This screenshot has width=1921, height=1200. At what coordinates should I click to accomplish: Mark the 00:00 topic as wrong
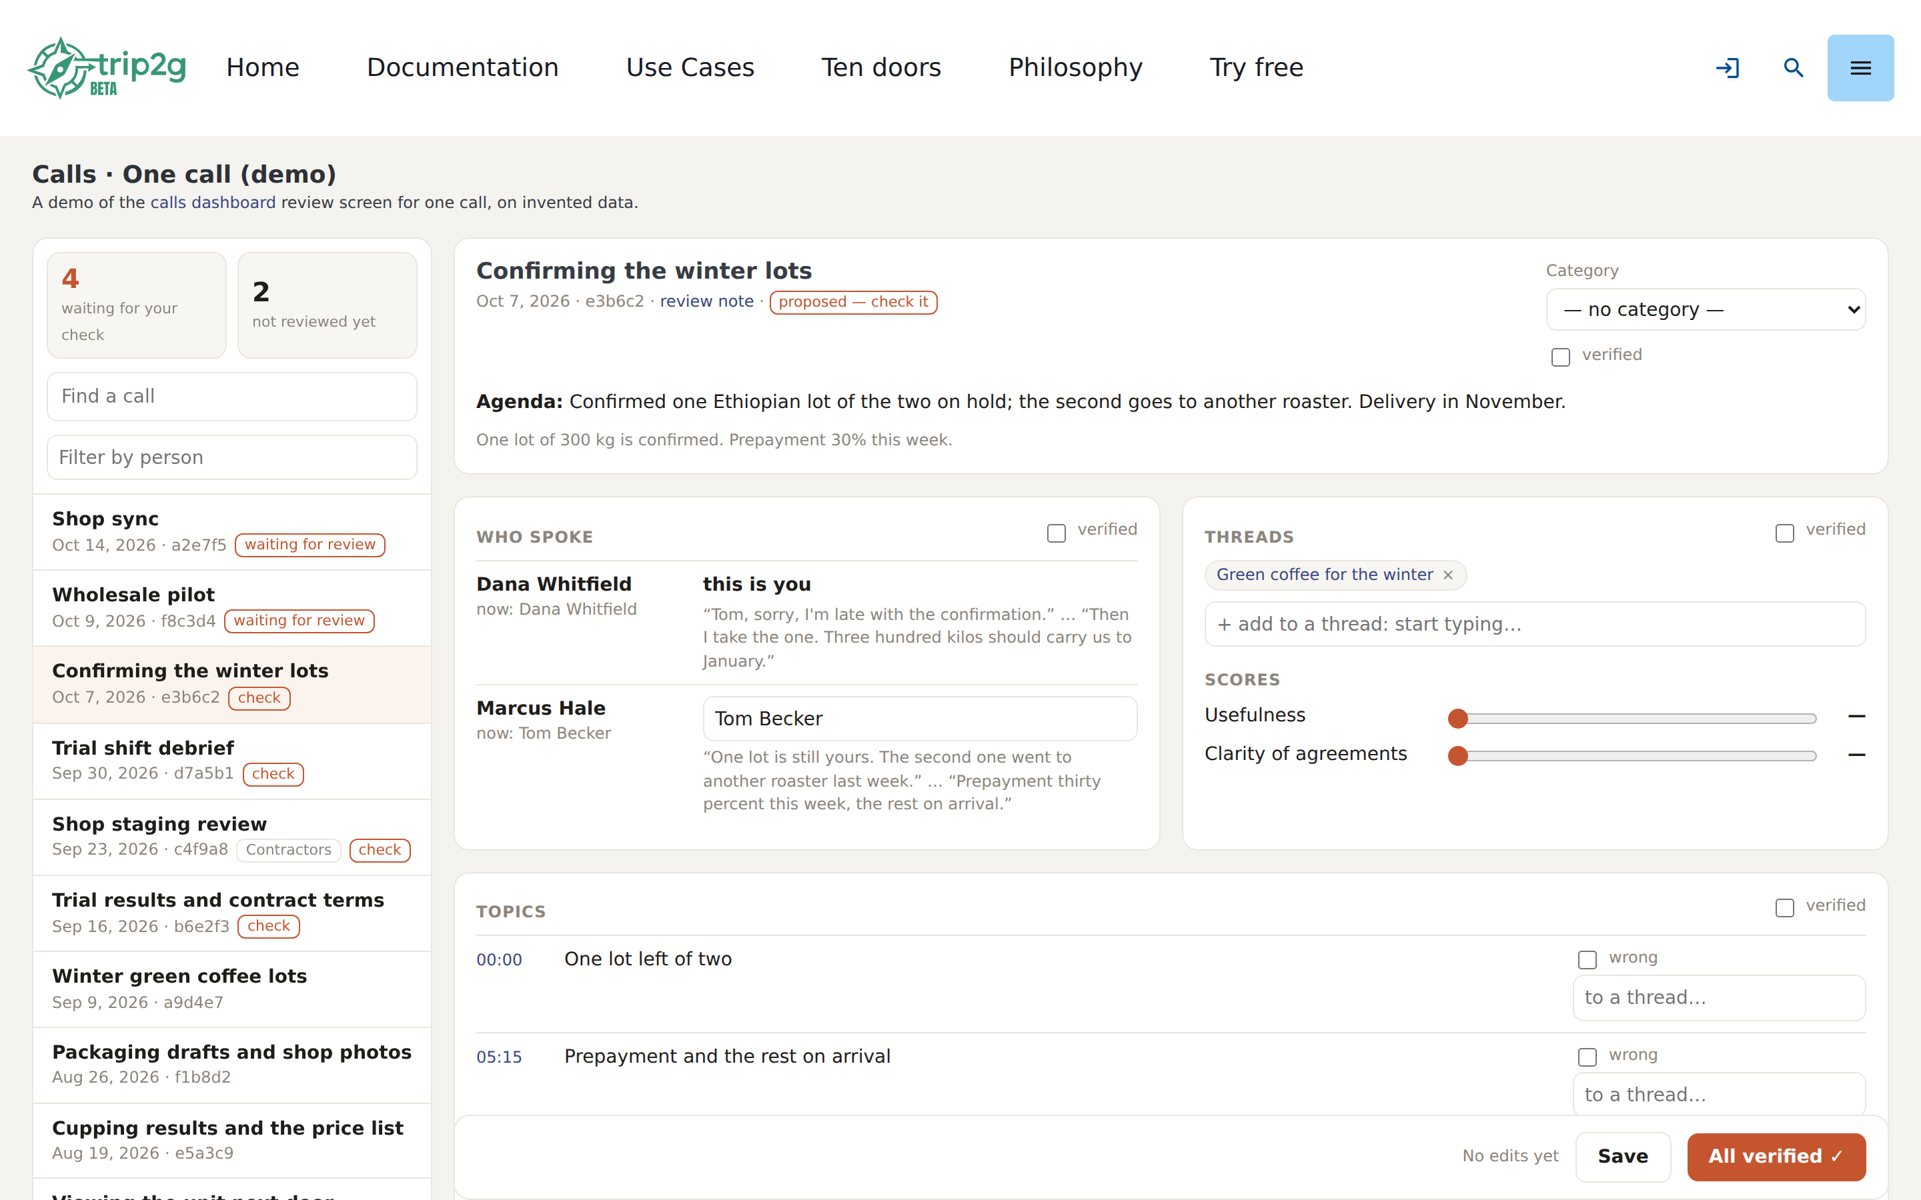1587,959
